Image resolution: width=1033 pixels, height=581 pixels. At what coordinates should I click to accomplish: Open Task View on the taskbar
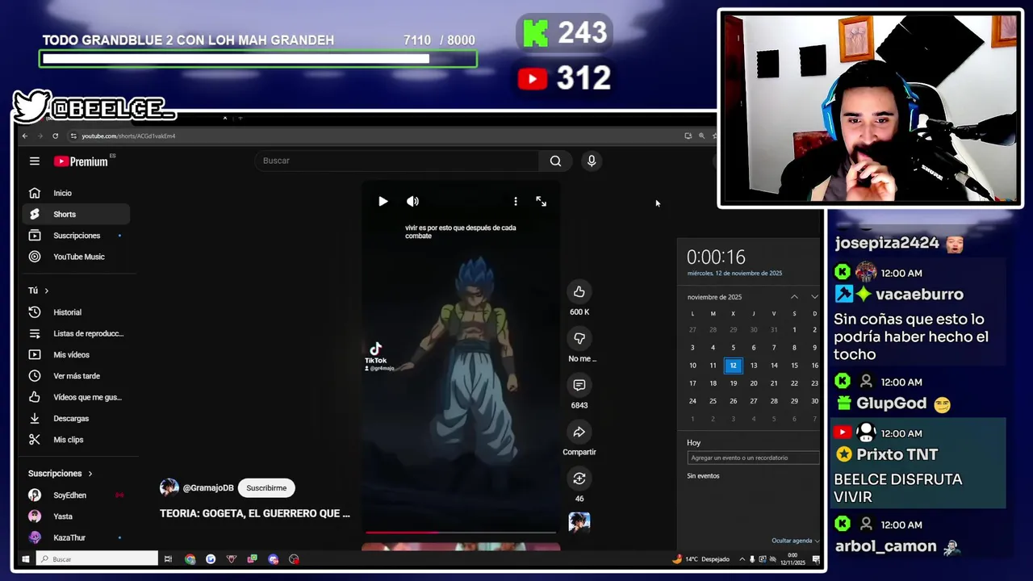tap(168, 559)
